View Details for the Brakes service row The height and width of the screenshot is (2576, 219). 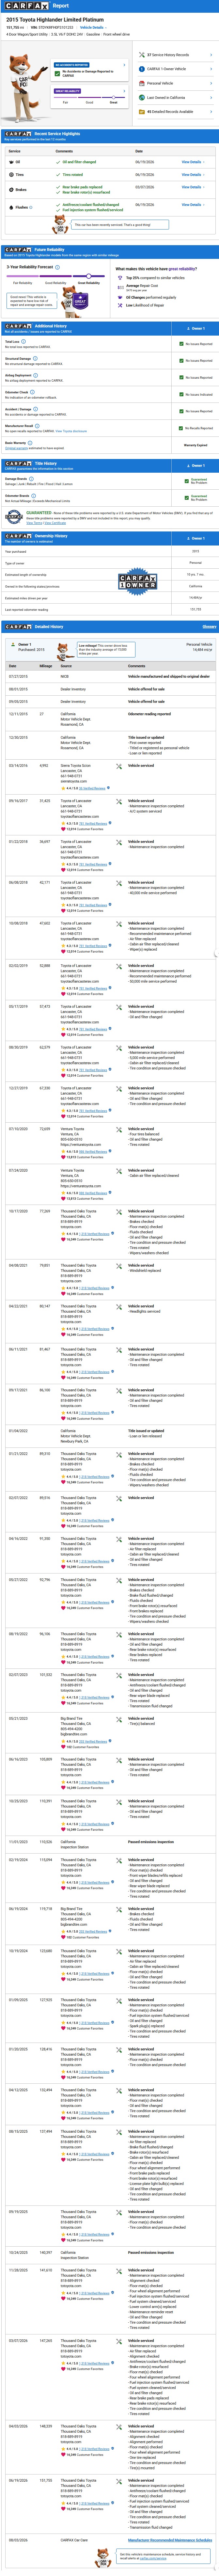click(x=192, y=186)
